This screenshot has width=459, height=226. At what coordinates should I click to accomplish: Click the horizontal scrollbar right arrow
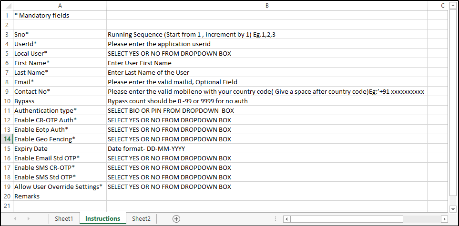point(444,219)
